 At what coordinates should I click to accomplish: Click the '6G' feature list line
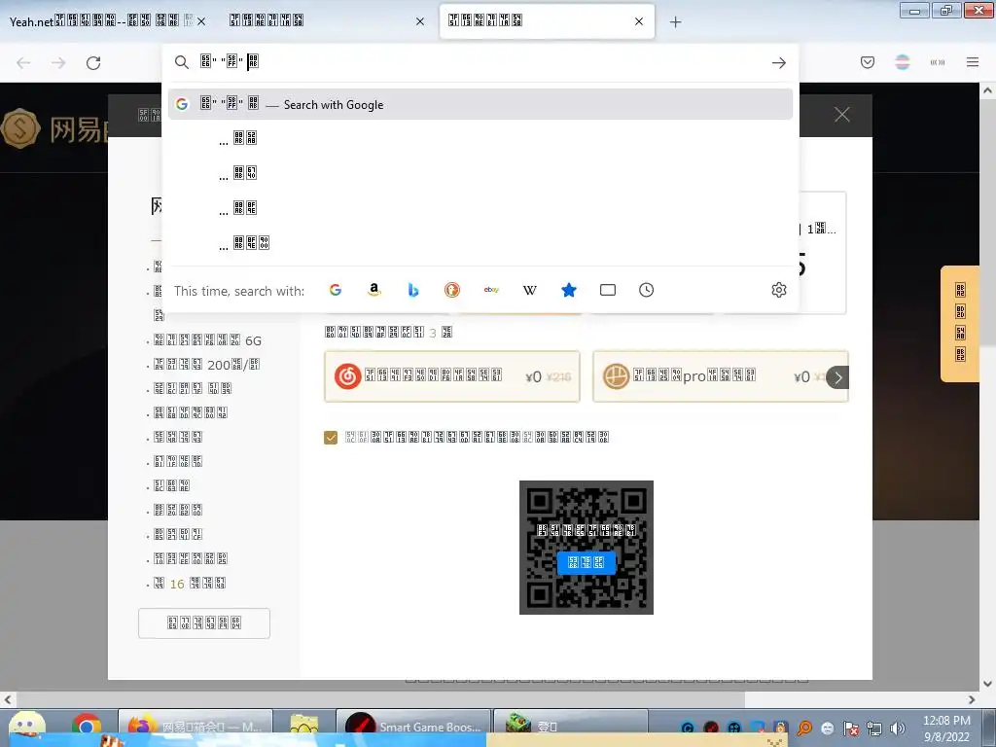(208, 341)
